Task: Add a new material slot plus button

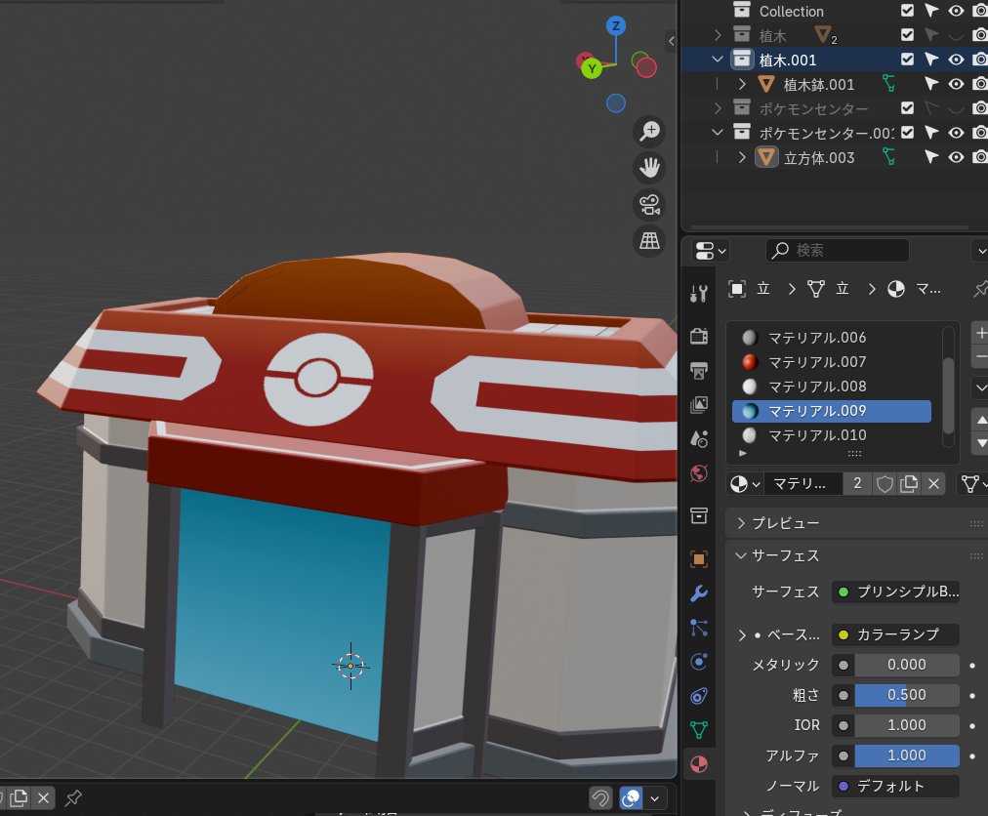Action: (x=980, y=333)
